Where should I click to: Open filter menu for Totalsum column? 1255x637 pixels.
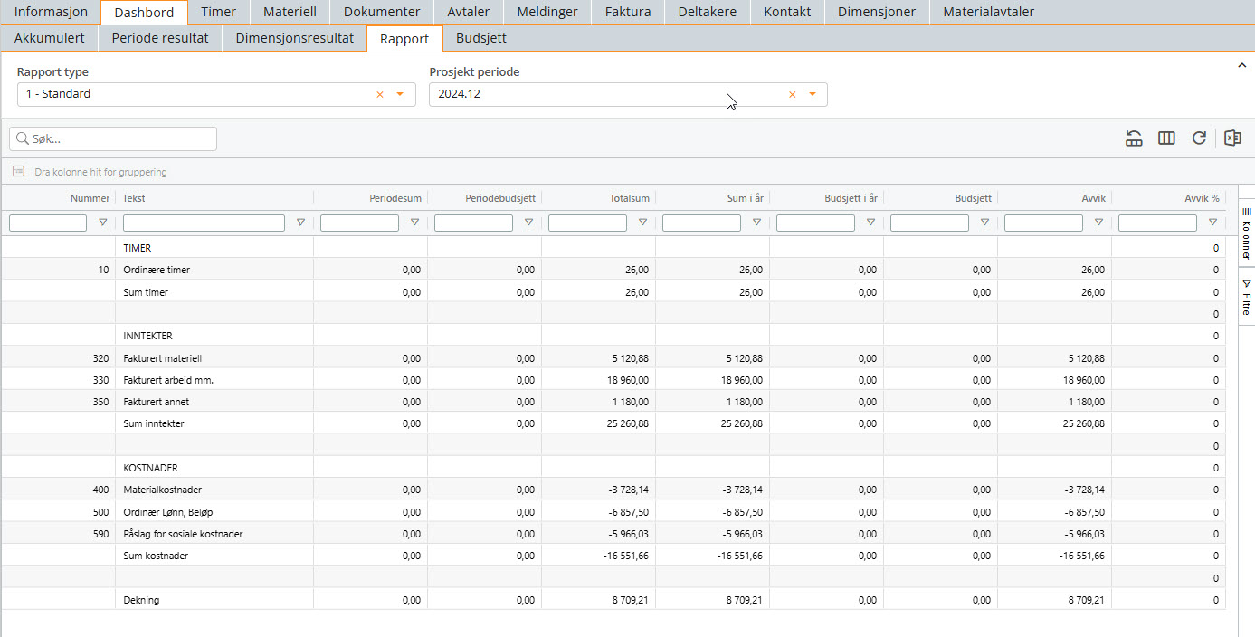[642, 223]
